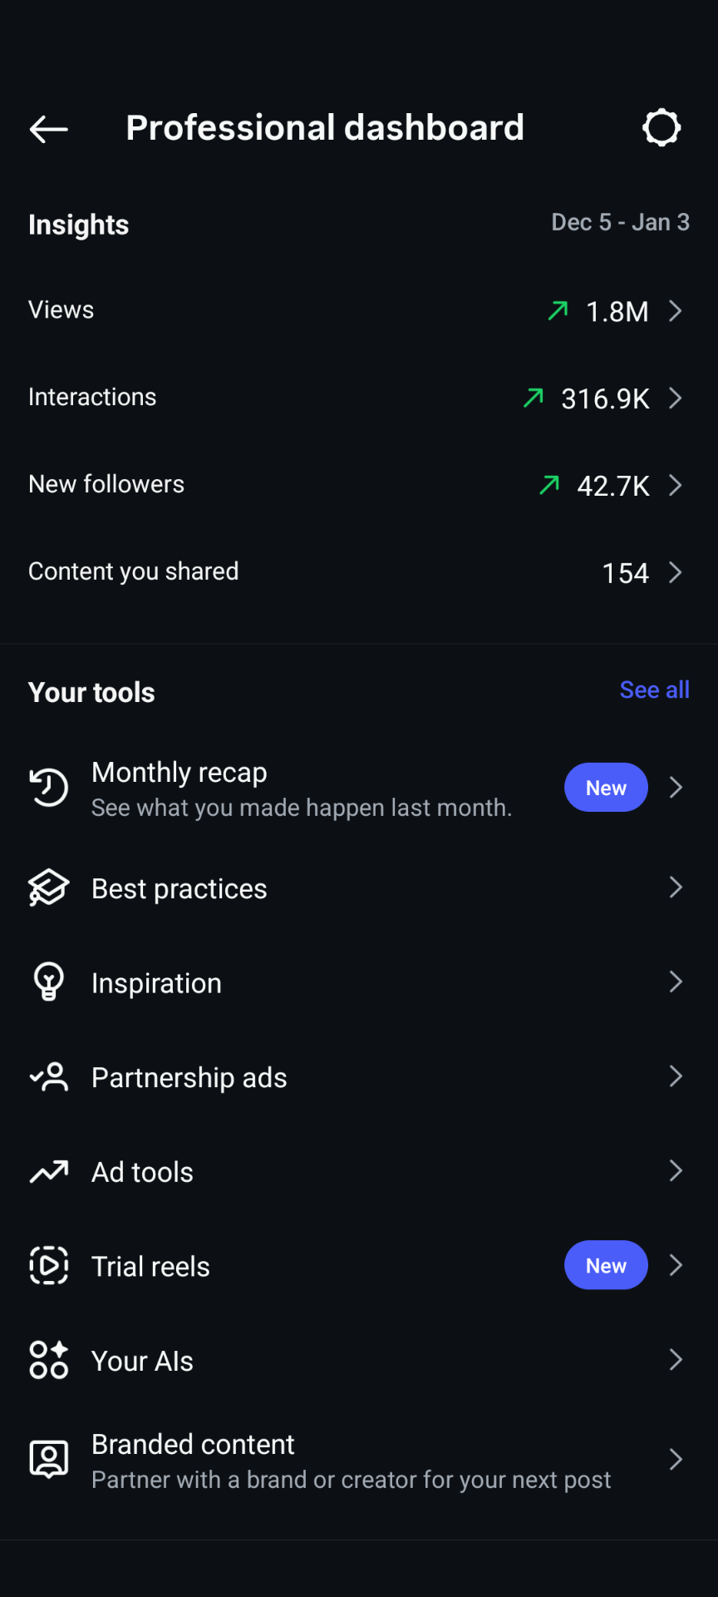Screen dimensions: 718x1597
Task: Tap the Branded content portrait icon
Action: (49, 1460)
